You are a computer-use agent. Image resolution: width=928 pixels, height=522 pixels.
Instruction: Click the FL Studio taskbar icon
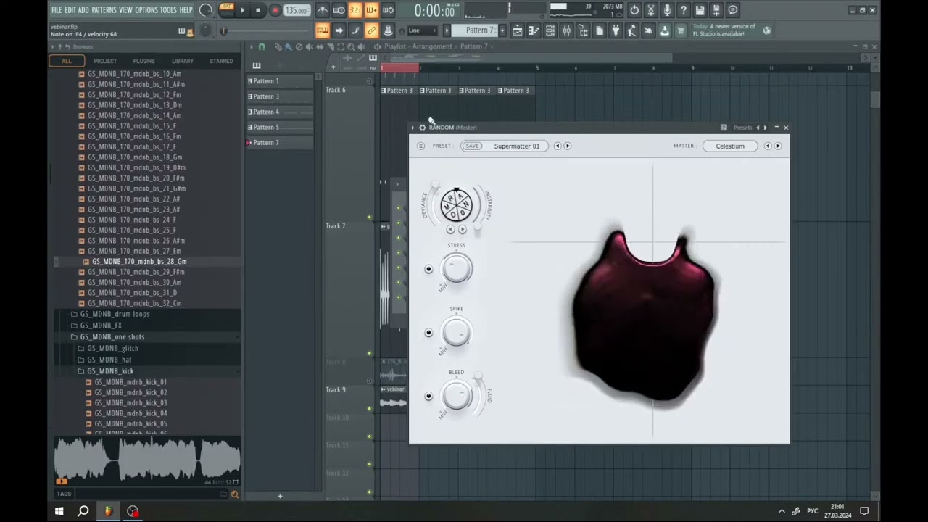click(x=107, y=511)
